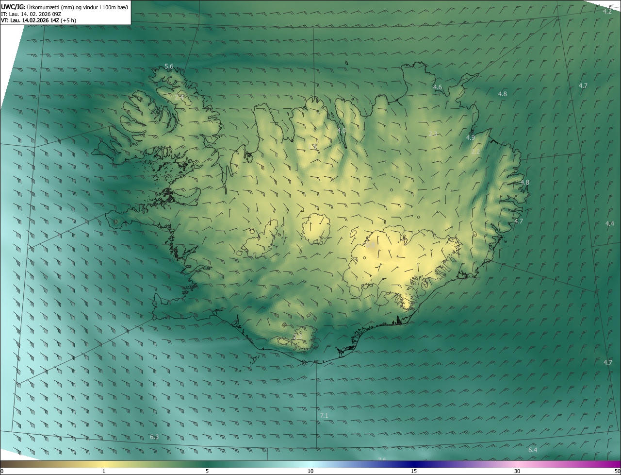Click the tick label 5 on the colour scale
This screenshot has height=475, width=621.
(207, 471)
